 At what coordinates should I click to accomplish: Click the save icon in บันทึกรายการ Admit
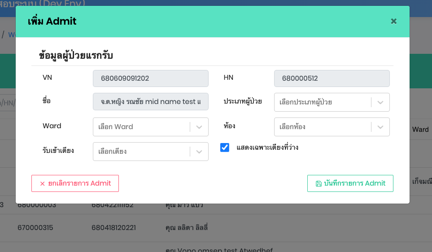319,183
